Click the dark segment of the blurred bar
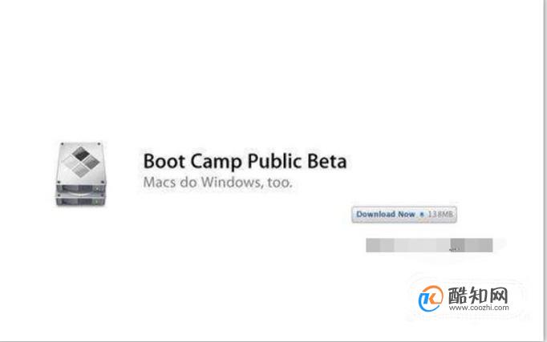The height and width of the screenshot is (342, 547). 457,245
